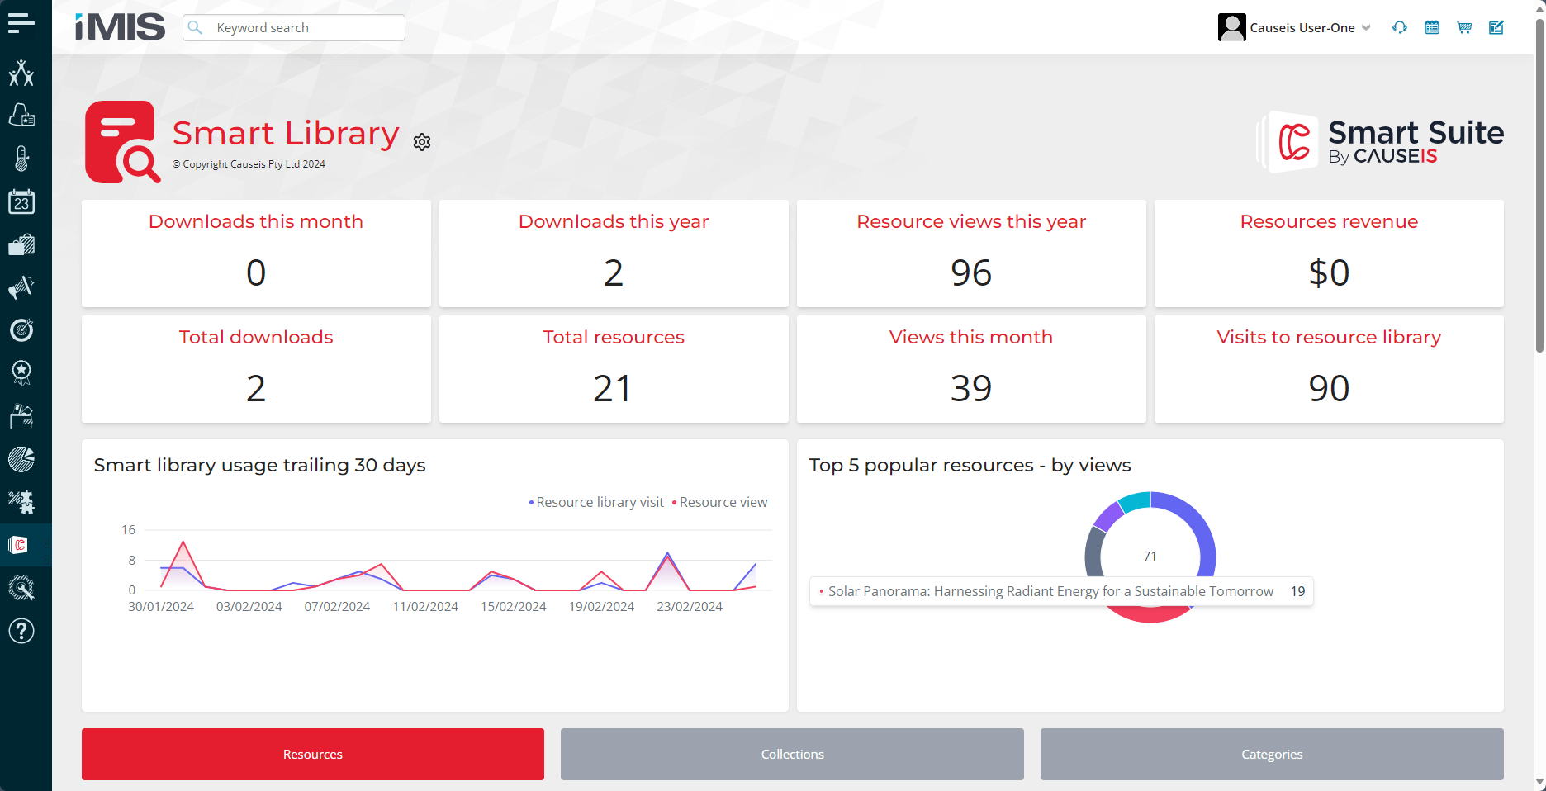
Task: Click the 23/02/2024 axis date label
Action: (x=690, y=606)
